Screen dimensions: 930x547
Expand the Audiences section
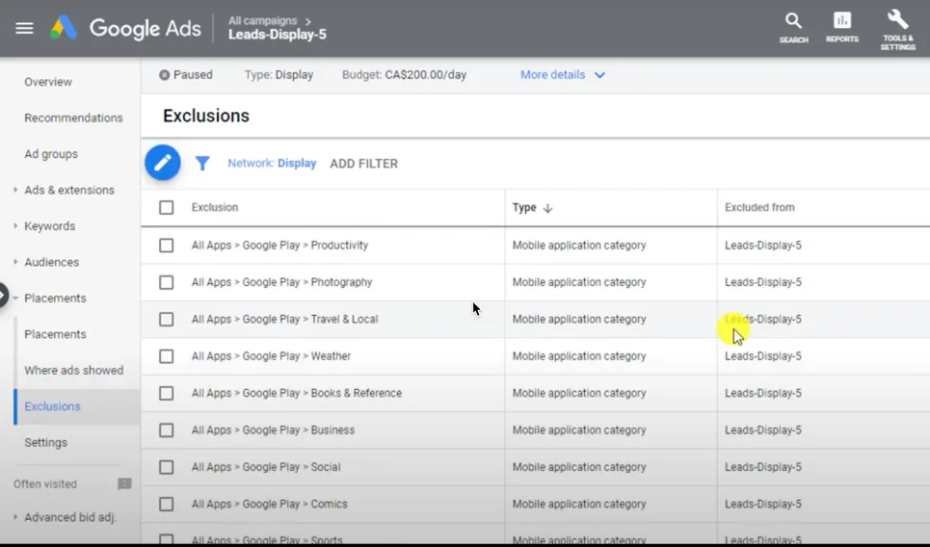pyautogui.click(x=15, y=262)
